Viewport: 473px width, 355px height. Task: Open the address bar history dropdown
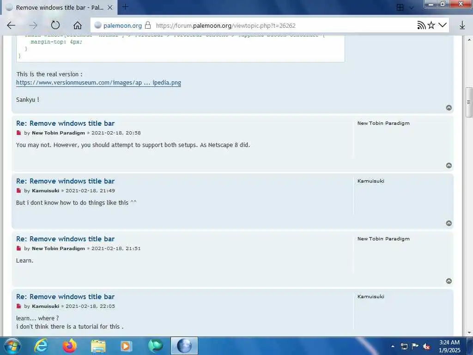coord(442,25)
